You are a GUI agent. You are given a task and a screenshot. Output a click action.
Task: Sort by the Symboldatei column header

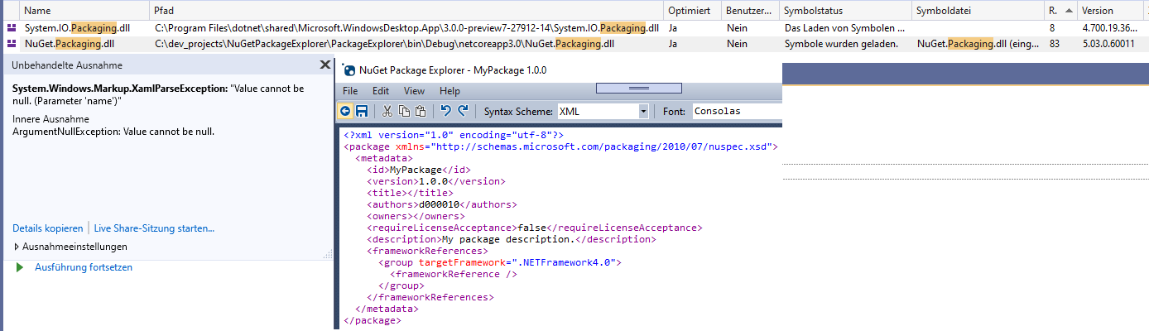click(978, 11)
